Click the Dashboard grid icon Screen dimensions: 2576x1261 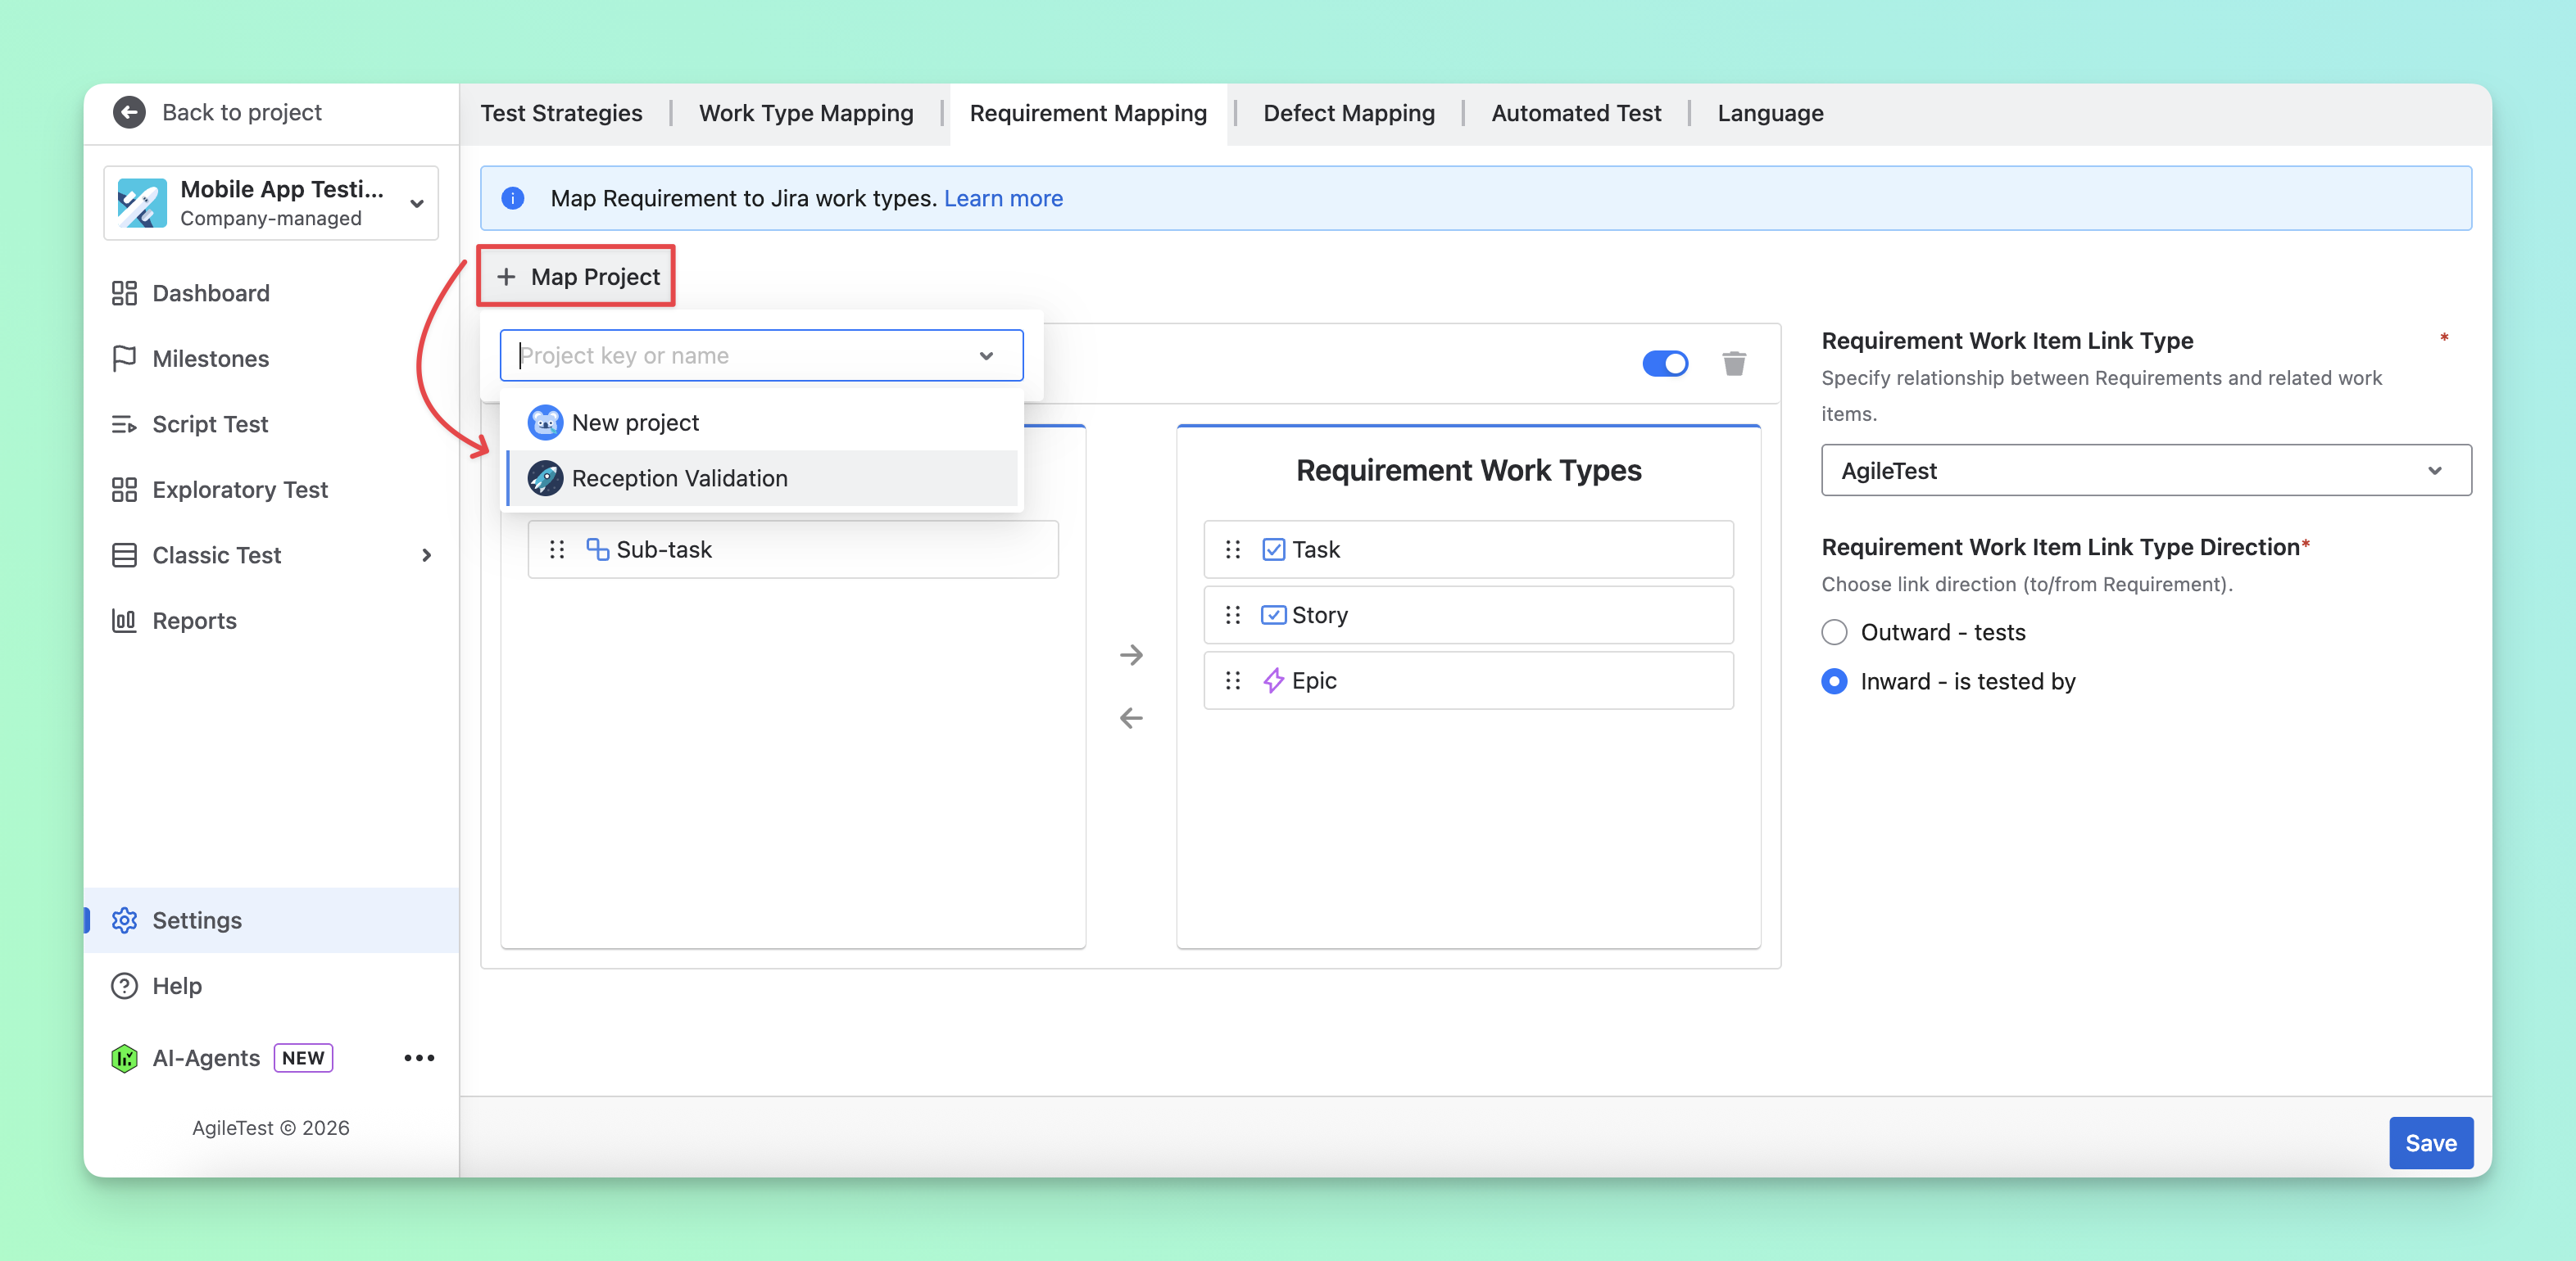coord(124,293)
